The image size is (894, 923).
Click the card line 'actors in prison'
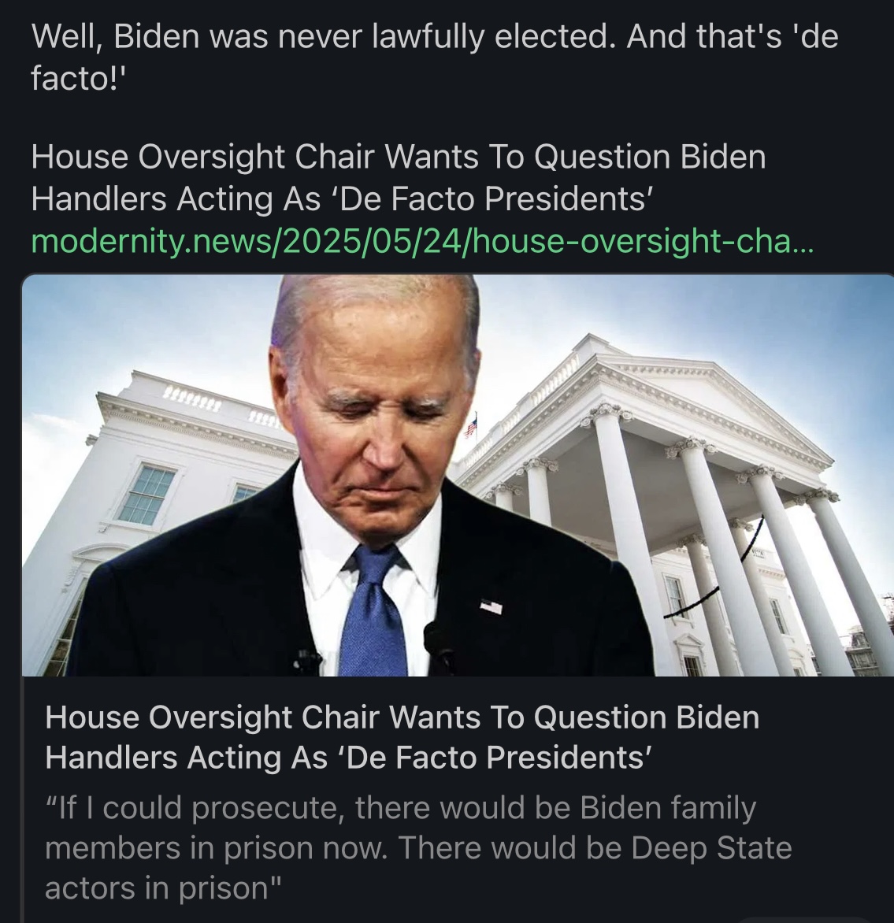(x=163, y=888)
